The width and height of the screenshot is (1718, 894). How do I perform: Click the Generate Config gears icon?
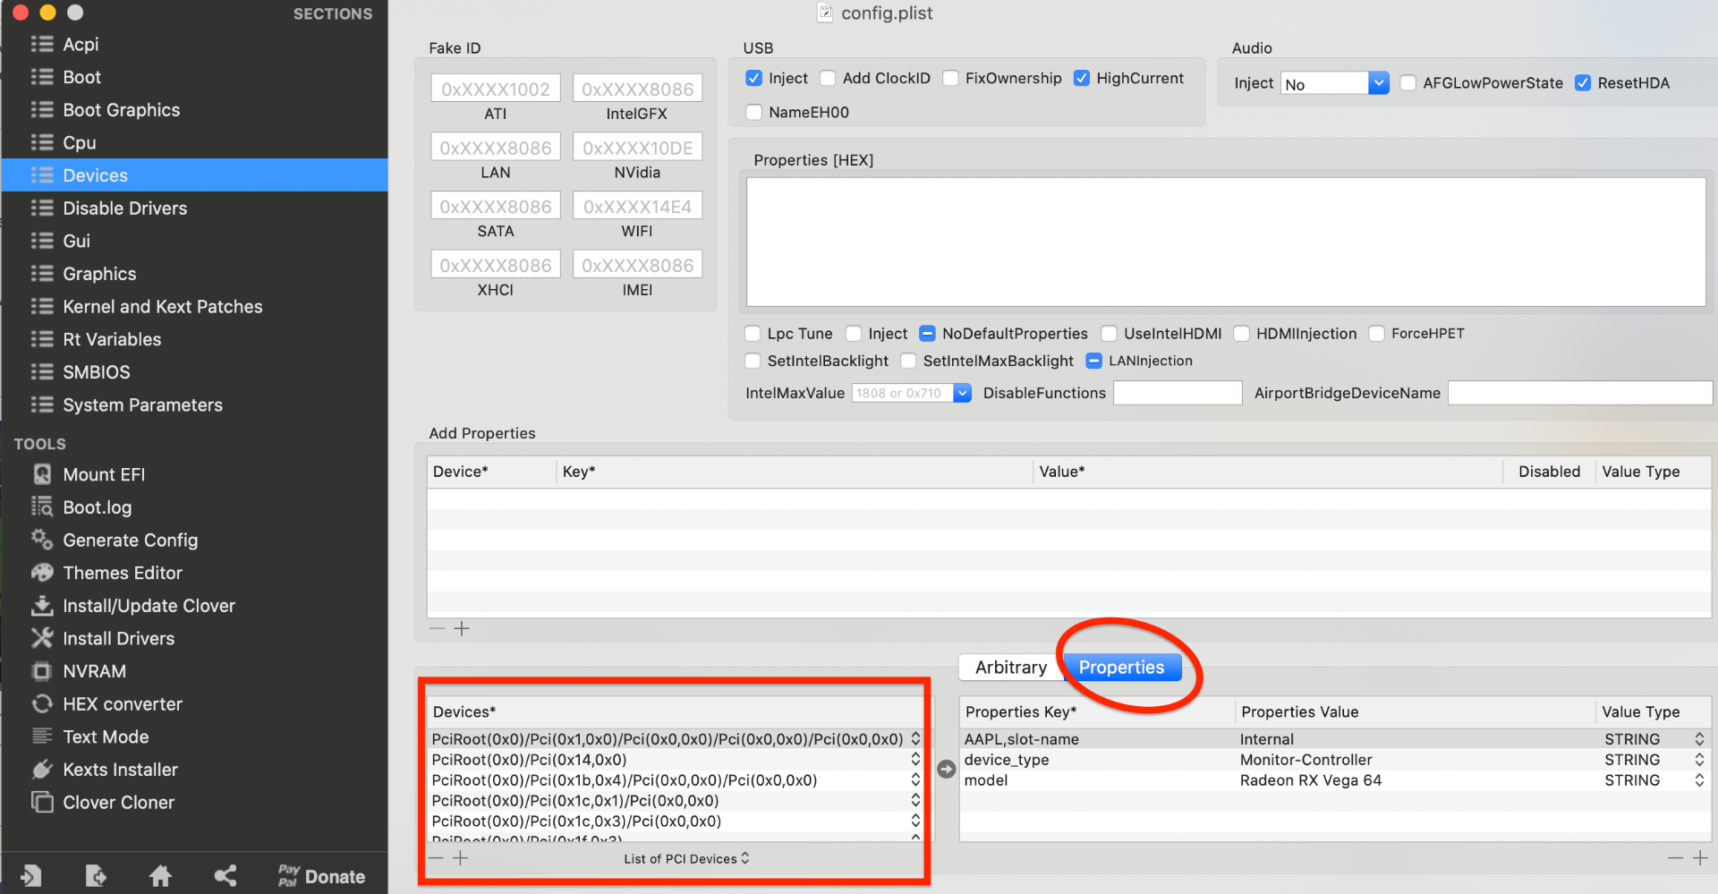tap(42, 540)
